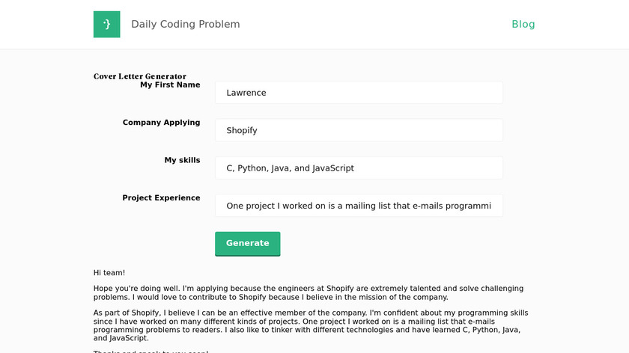Click the Project Experience label
Viewport: 629px width, 353px height.
point(161,198)
